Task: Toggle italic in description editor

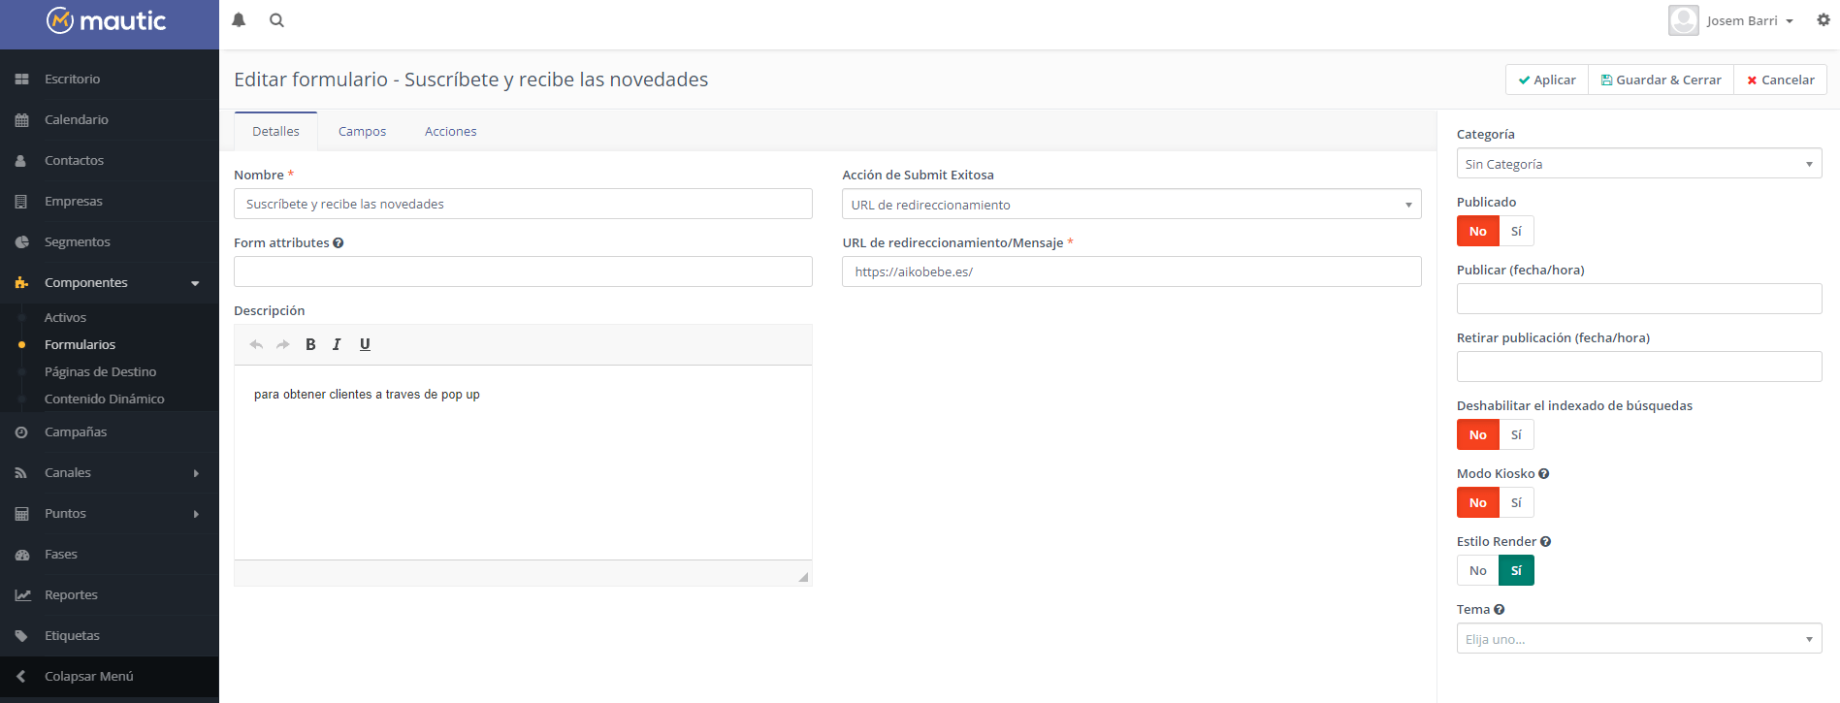Action: click(x=337, y=344)
